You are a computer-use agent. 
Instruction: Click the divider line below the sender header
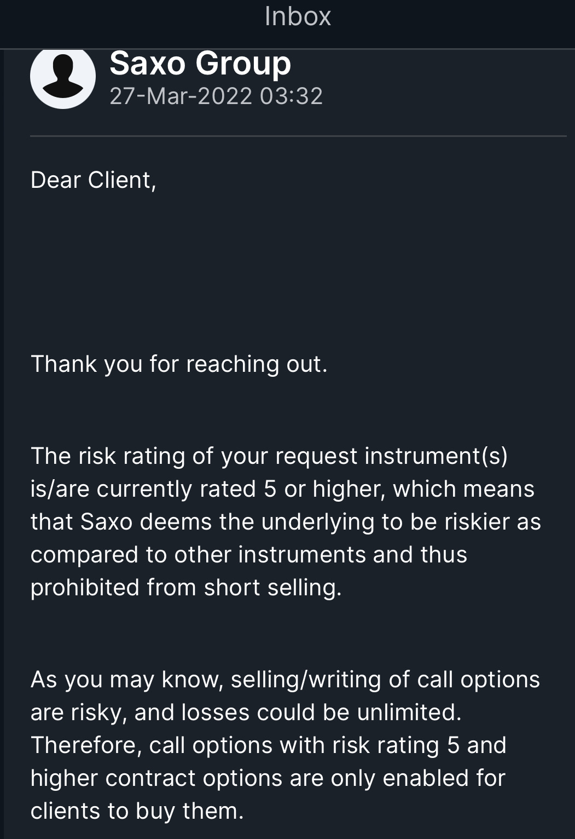point(298,136)
